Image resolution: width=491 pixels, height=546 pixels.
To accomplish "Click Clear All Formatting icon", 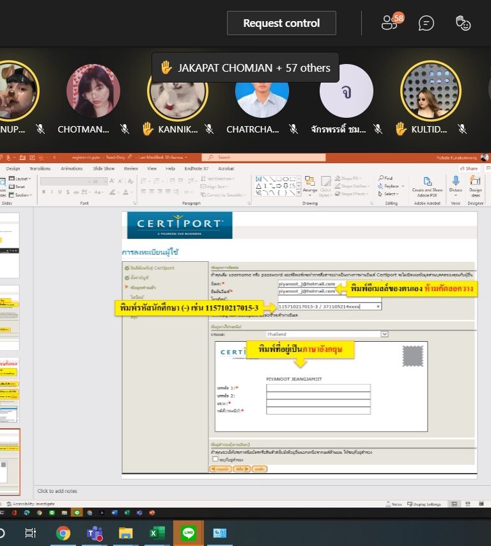I will coord(130,181).
